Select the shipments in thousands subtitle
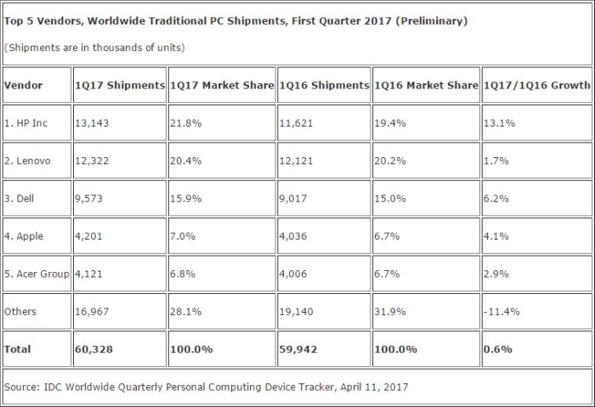The image size is (595, 407). (x=94, y=48)
